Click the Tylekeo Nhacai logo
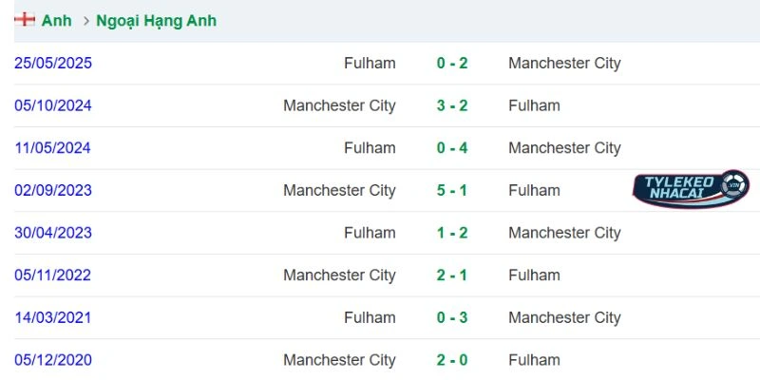This screenshot has height=380, width=760. tap(691, 189)
